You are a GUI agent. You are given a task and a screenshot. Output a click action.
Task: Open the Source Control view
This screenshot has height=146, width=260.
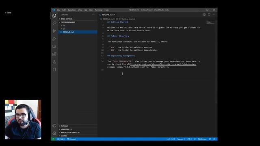(54, 31)
